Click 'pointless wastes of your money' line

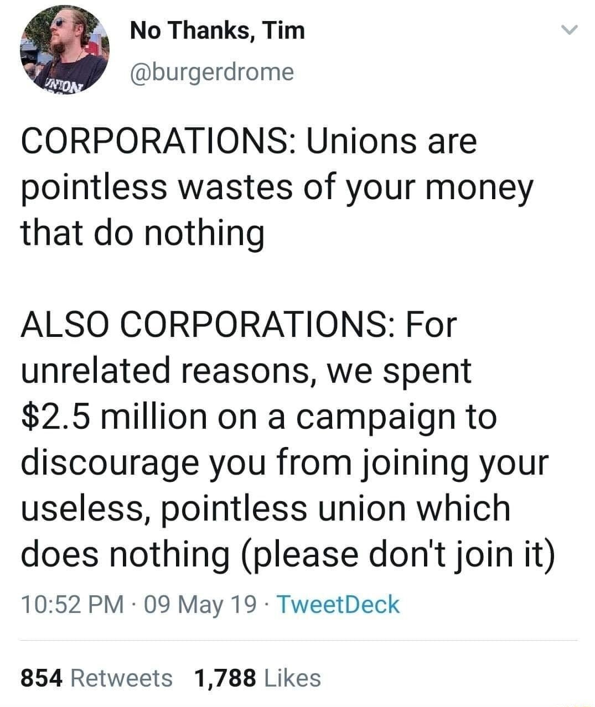click(x=277, y=188)
